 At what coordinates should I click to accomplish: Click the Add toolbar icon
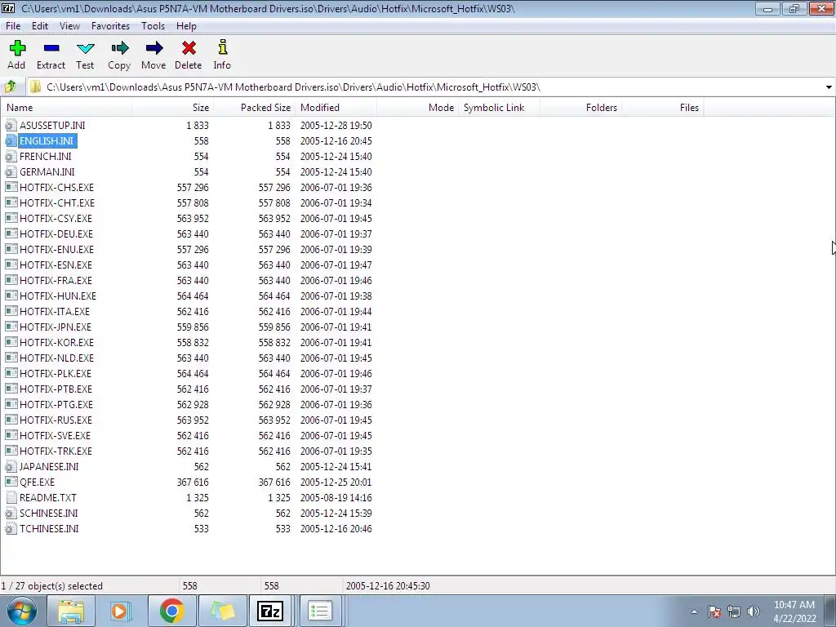17,48
